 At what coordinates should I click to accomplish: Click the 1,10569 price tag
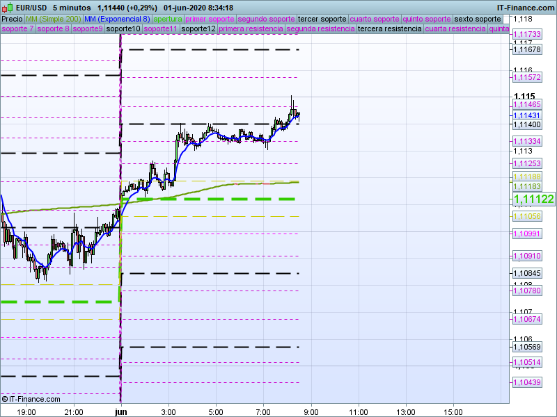pyautogui.click(x=527, y=347)
